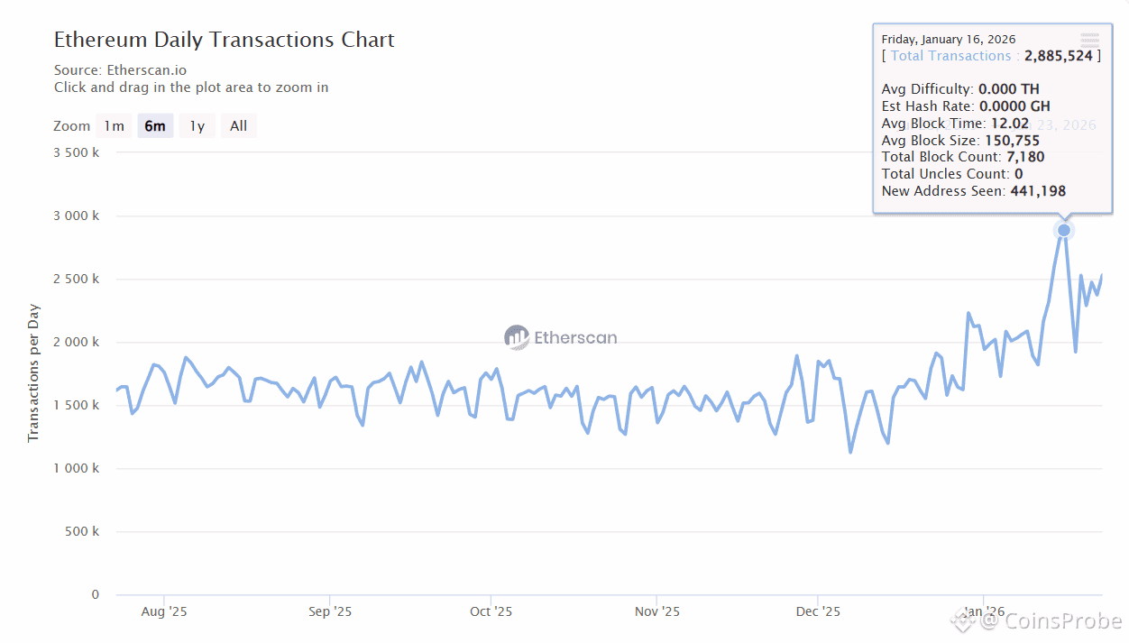
Task: Click the Dec '25 axis label
Action: (818, 611)
